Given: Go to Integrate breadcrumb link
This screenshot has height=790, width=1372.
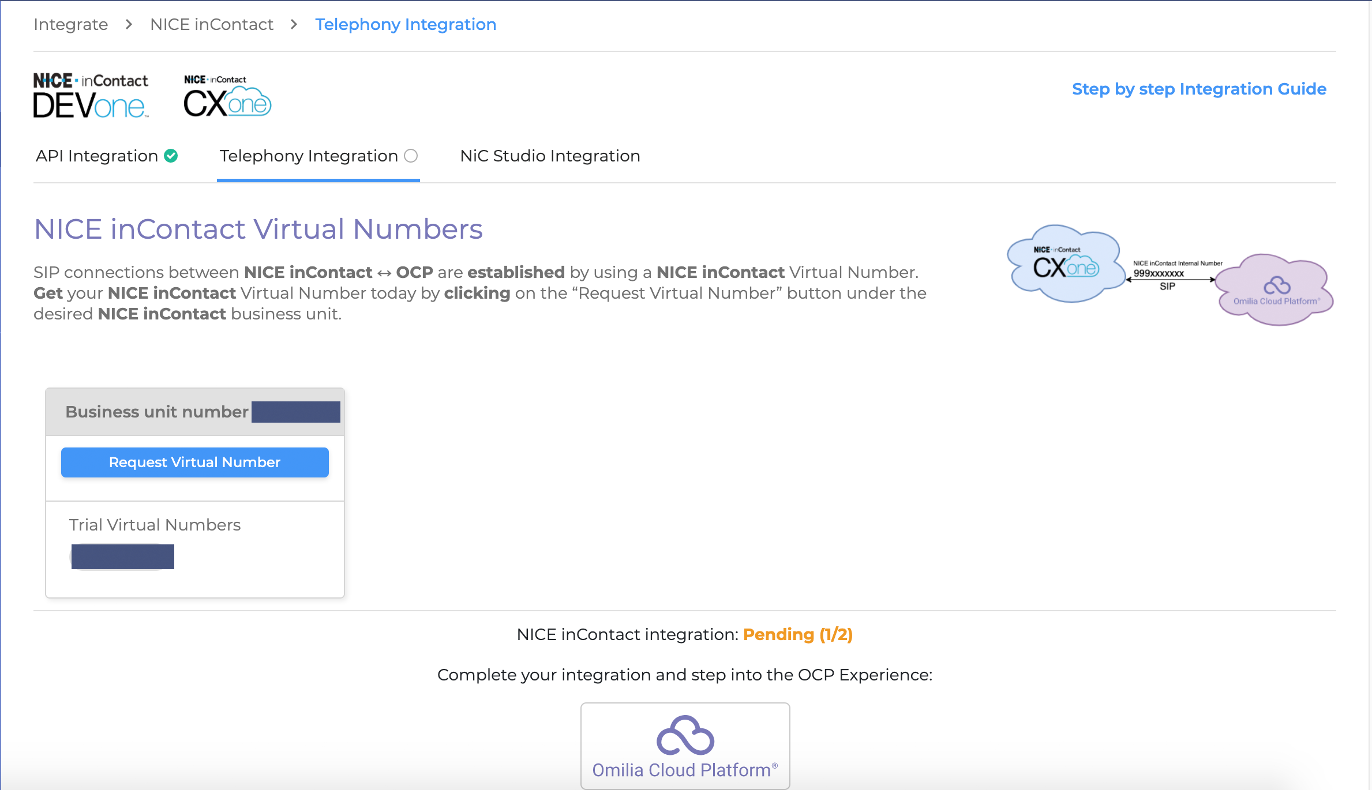Looking at the screenshot, I should coord(70,24).
